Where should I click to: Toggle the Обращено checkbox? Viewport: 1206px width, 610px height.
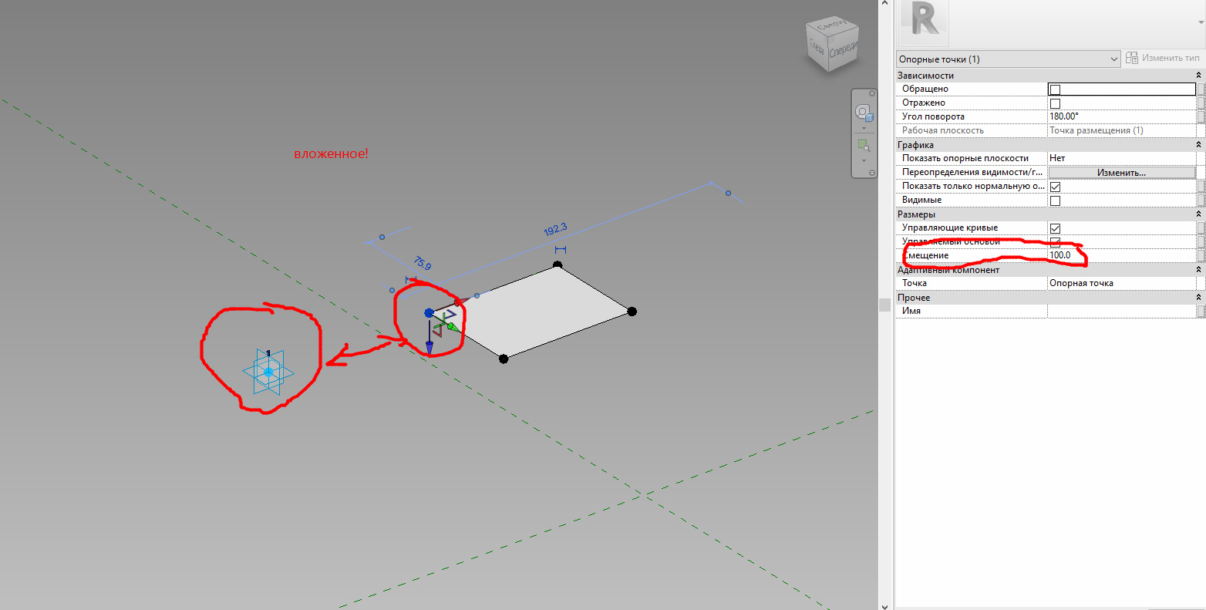click(x=1055, y=89)
